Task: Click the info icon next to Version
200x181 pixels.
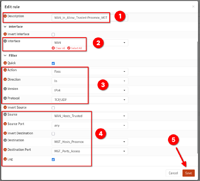Action: (5, 89)
